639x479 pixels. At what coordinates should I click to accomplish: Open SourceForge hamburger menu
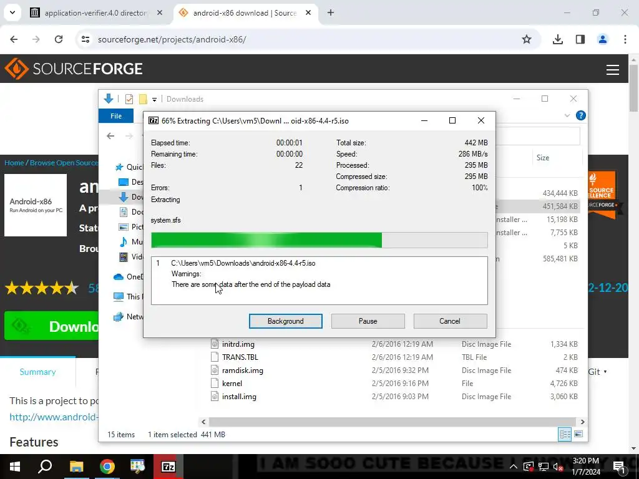tap(613, 70)
